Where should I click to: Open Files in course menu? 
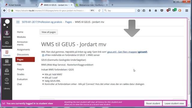point(19,64)
